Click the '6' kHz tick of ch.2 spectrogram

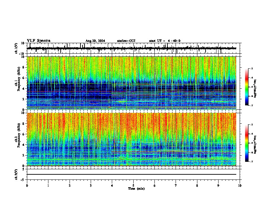(x=24, y=134)
